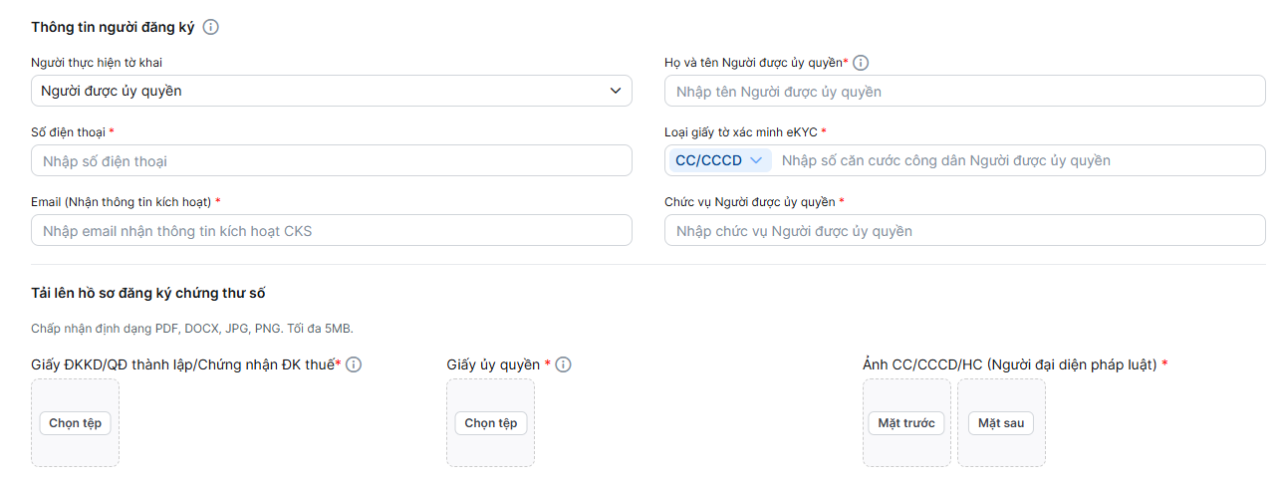Click dashed upload box for Mặt trước photo
This screenshot has width=1282, height=482.
pyautogui.click(x=906, y=422)
